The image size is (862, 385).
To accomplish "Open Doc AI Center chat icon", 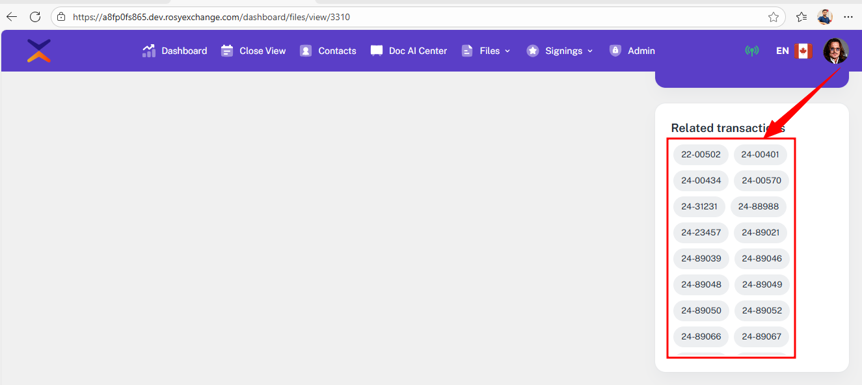I will coord(377,51).
